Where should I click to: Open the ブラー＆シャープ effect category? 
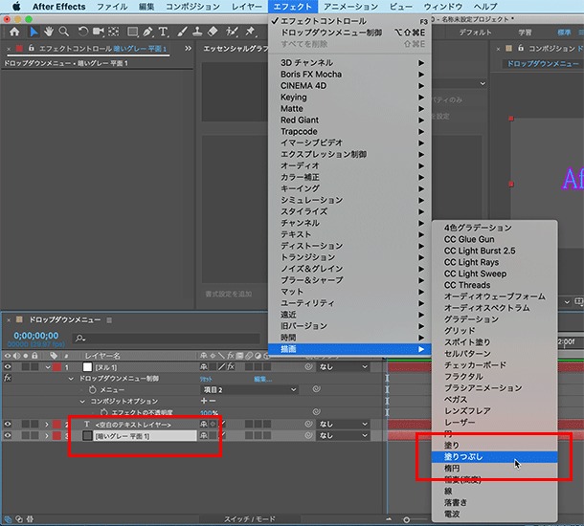pos(349,280)
